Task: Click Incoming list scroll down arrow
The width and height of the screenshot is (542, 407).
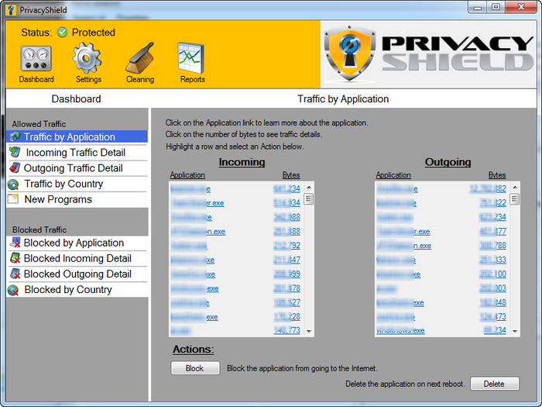Action: coord(309,331)
